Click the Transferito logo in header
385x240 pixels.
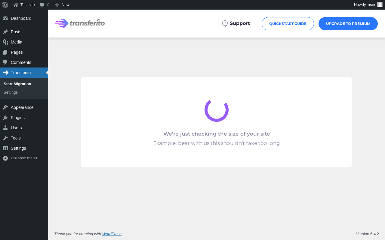[80, 23]
